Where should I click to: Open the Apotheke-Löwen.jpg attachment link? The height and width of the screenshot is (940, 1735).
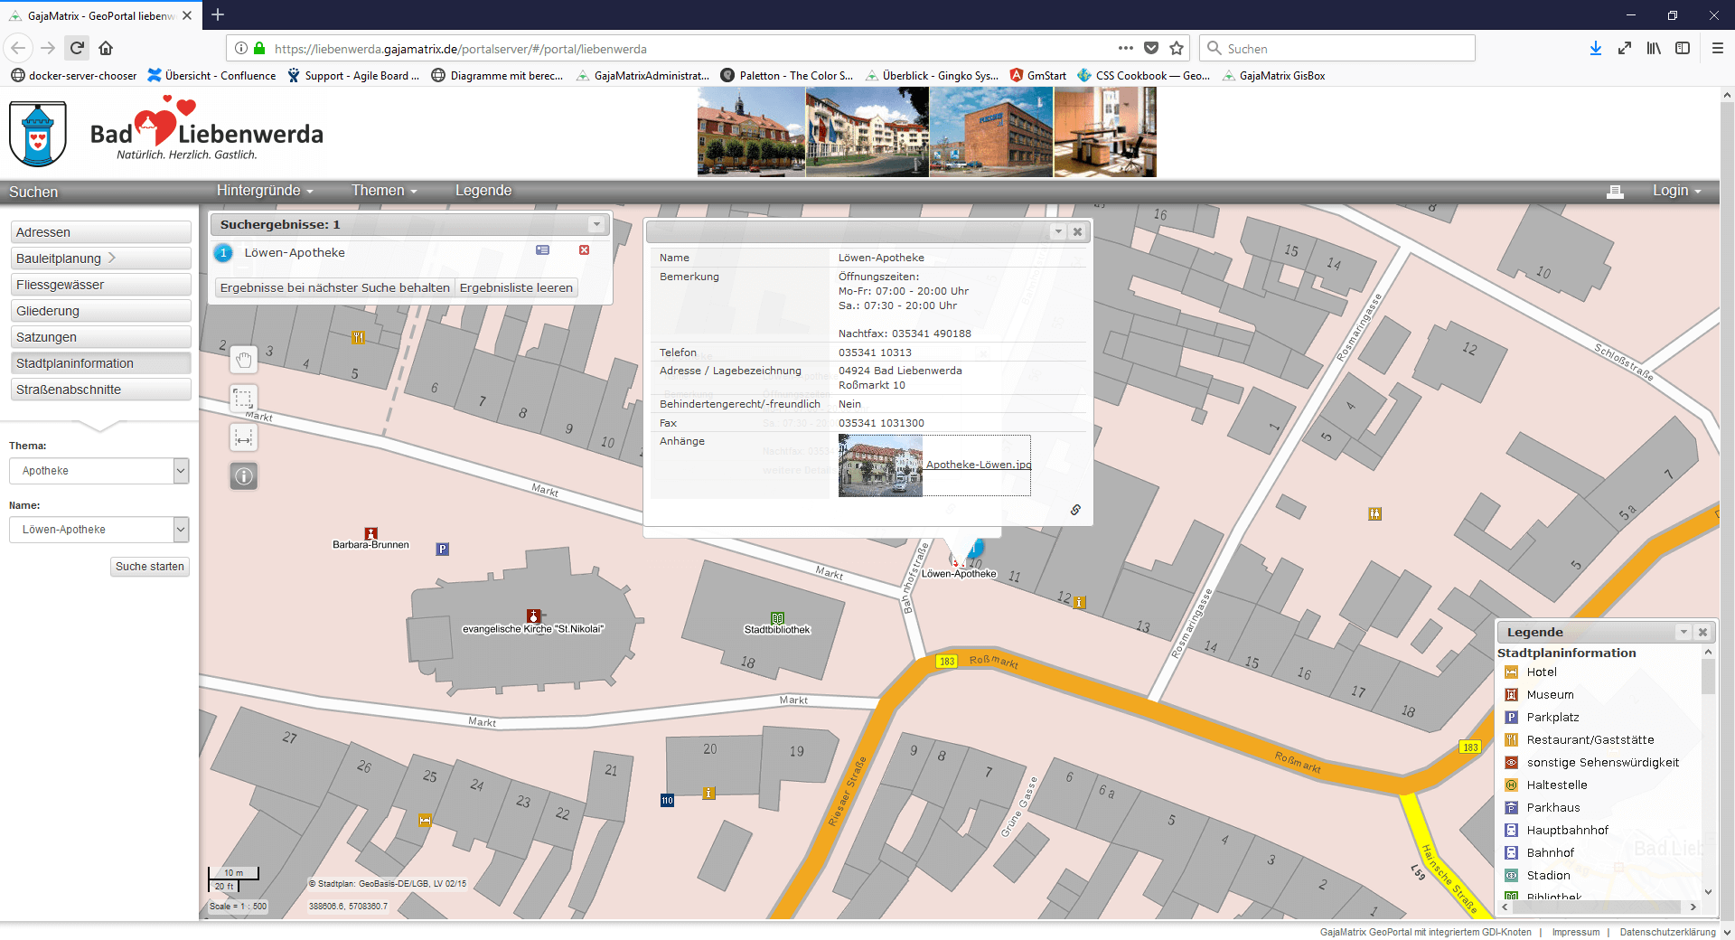pos(978,465)
